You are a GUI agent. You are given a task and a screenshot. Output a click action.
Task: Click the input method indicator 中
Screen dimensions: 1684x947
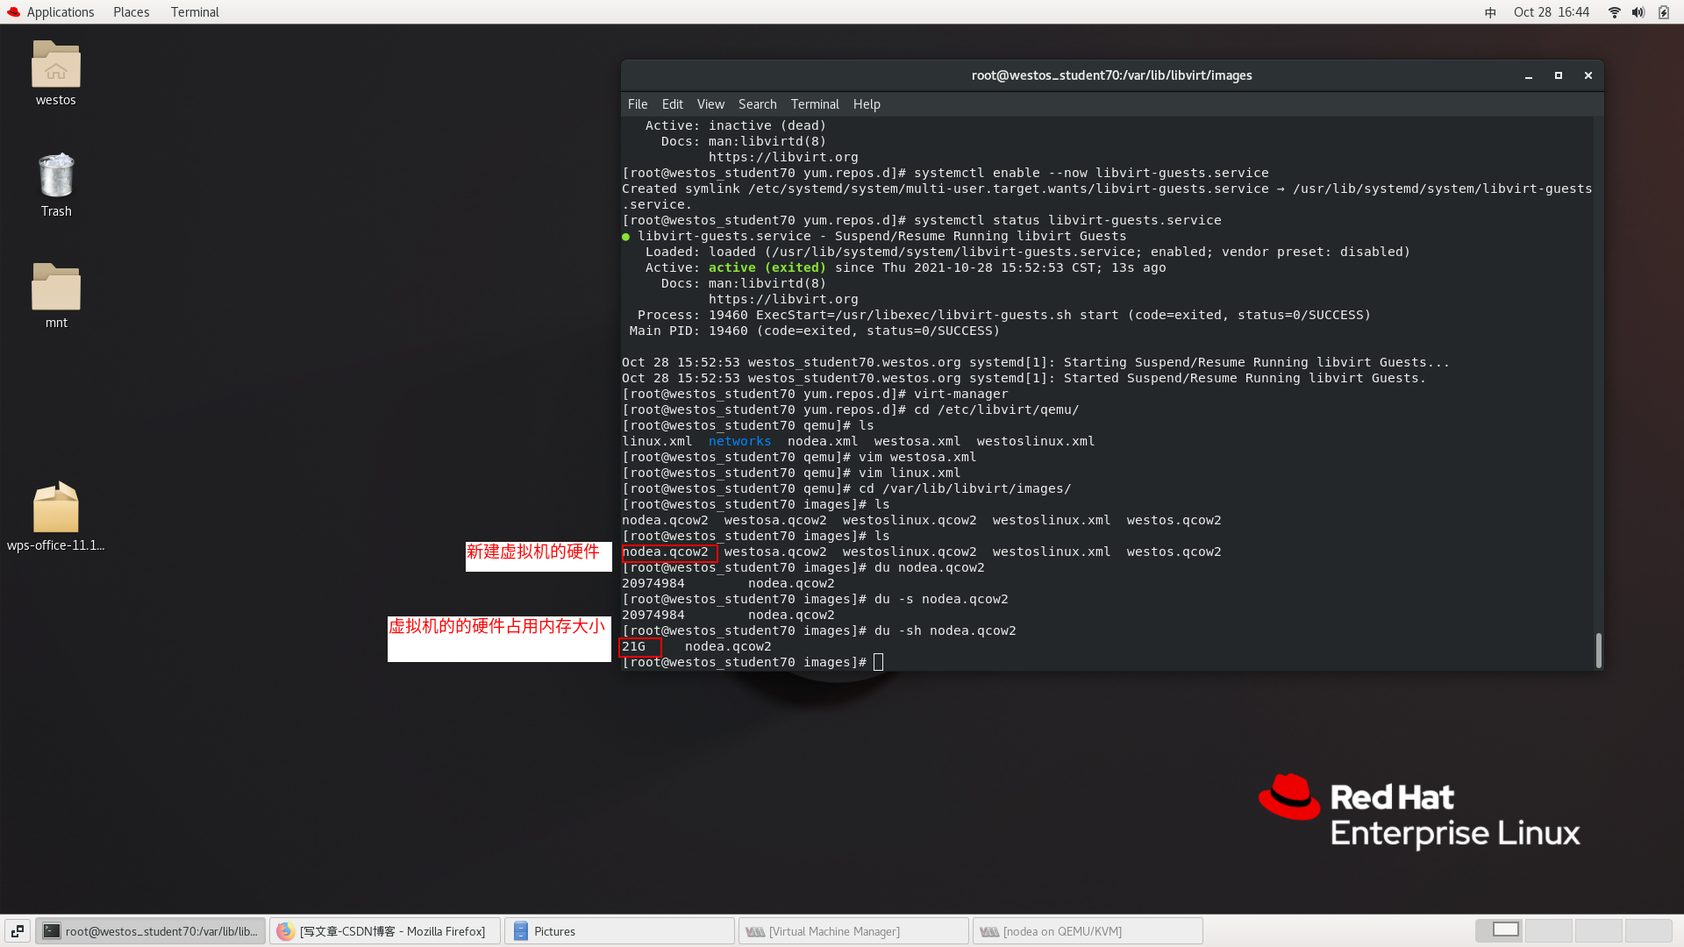[1490, 12]
